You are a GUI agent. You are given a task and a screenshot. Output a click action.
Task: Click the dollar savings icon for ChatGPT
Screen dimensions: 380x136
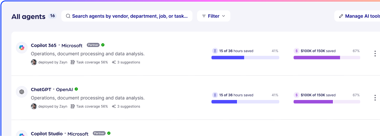297,95
